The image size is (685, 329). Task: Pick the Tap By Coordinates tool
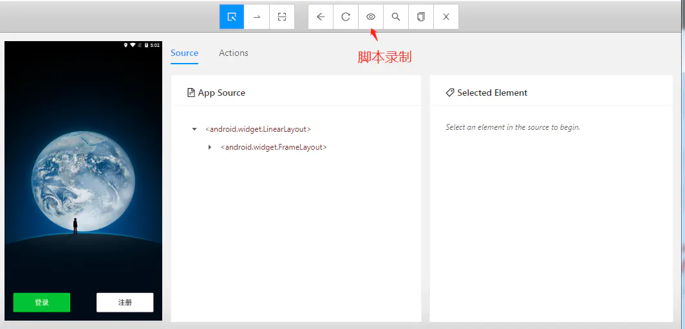282,17
